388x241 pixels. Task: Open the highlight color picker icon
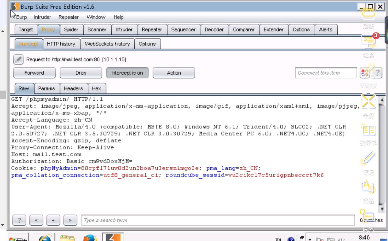(x=365, y=73)
